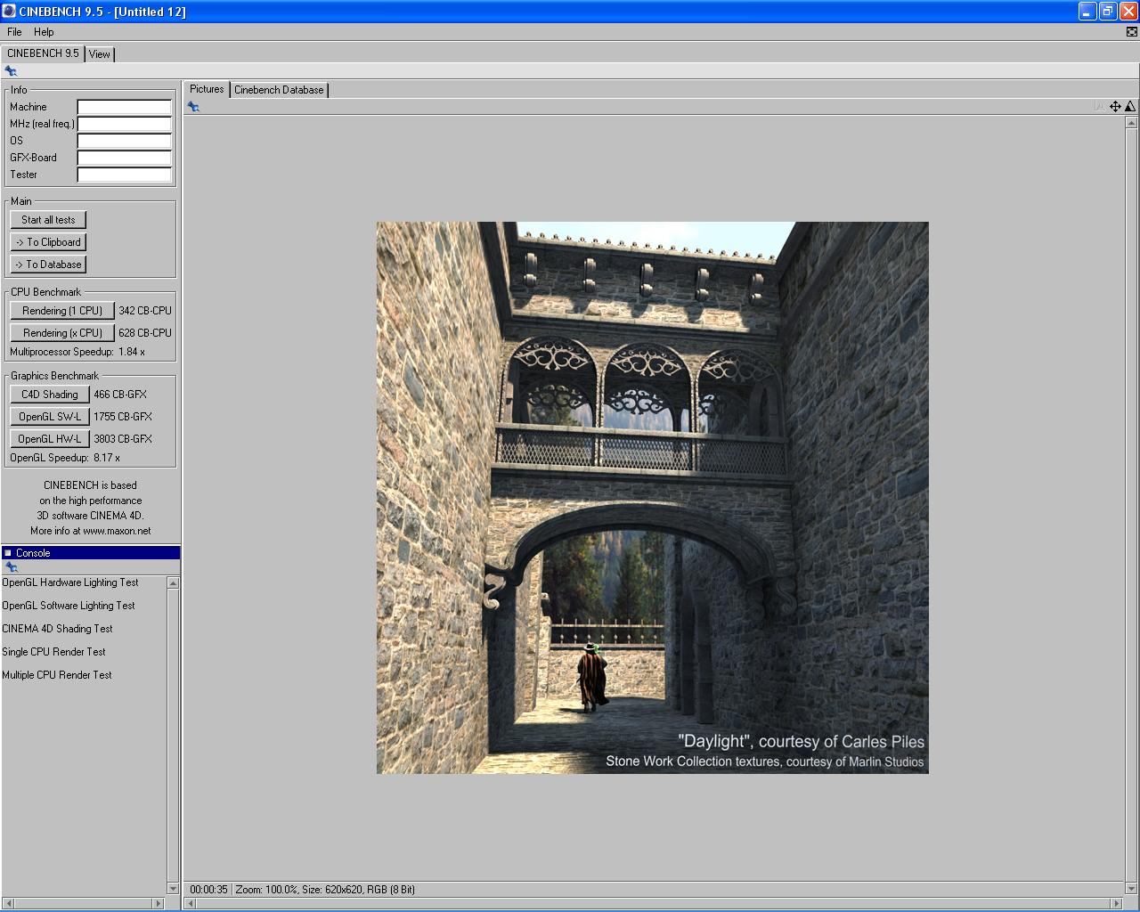This screenshot has width=1140, height=912.
Task: Click the OpenGL Speedup 8.17 x text
Action: tap(65, 458)
